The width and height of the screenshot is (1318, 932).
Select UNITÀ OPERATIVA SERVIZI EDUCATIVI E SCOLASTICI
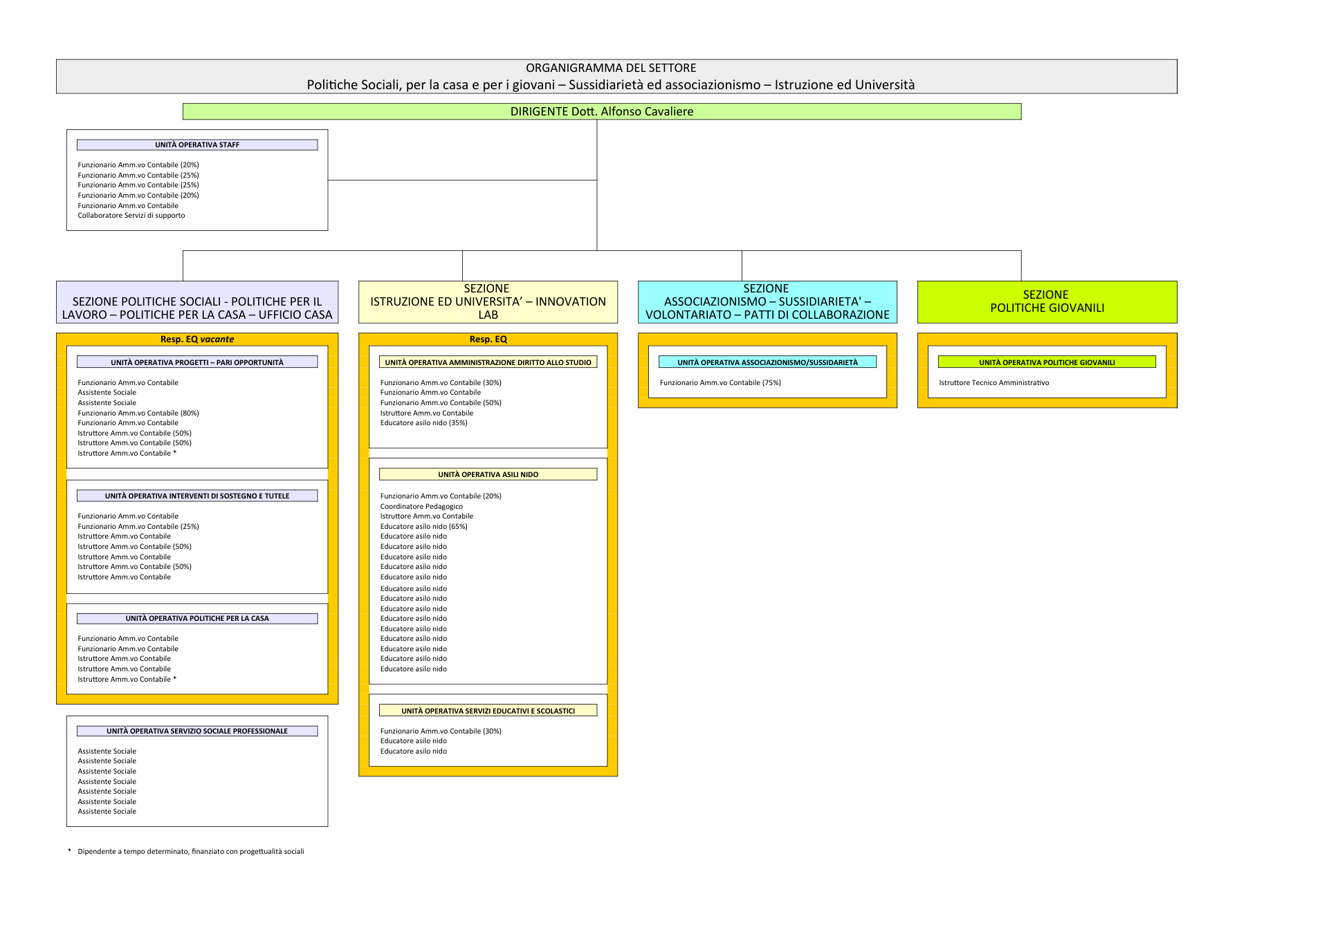pos(488,711)
